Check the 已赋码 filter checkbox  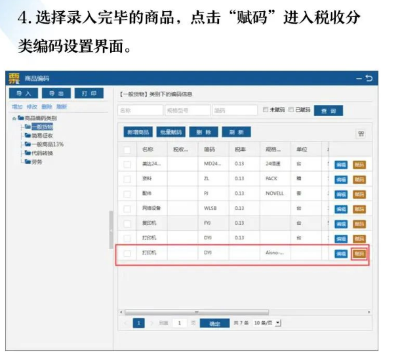click(292, 110)
